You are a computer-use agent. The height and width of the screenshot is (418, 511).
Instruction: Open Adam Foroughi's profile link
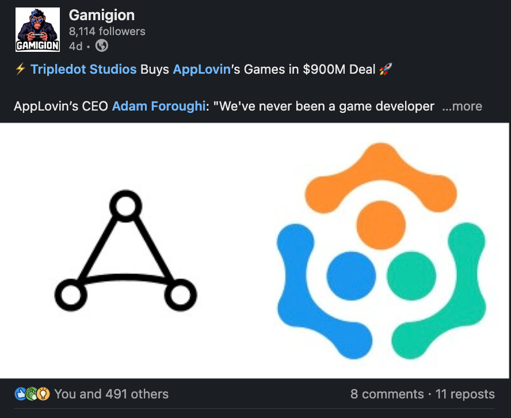point(159,107)
